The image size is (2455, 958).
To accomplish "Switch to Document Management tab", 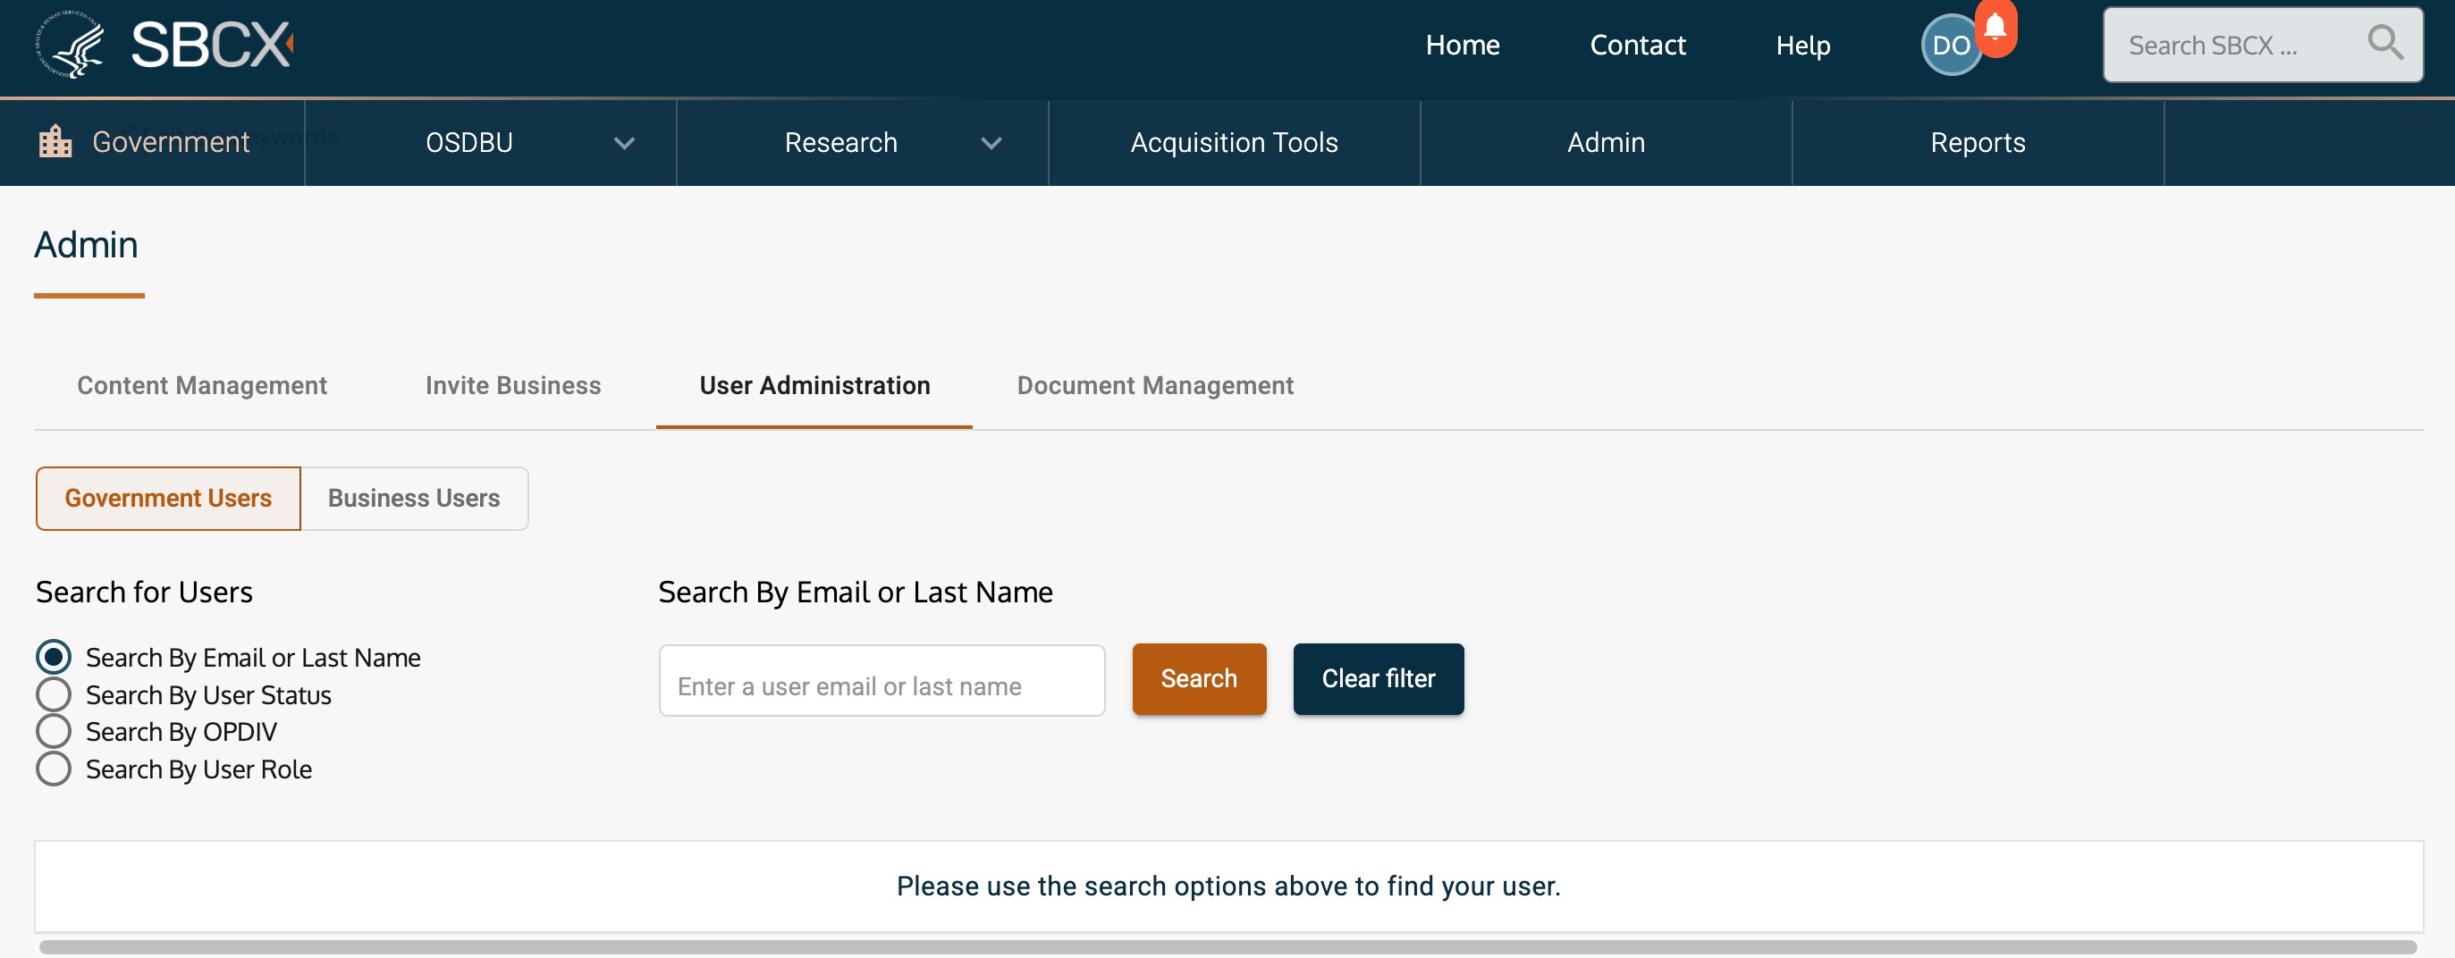I will 1155,386.
